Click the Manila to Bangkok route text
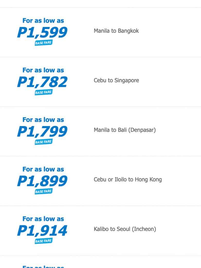 point(116,31)
